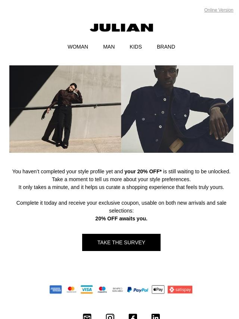Click the Maestro payment icon

(102, 289)
